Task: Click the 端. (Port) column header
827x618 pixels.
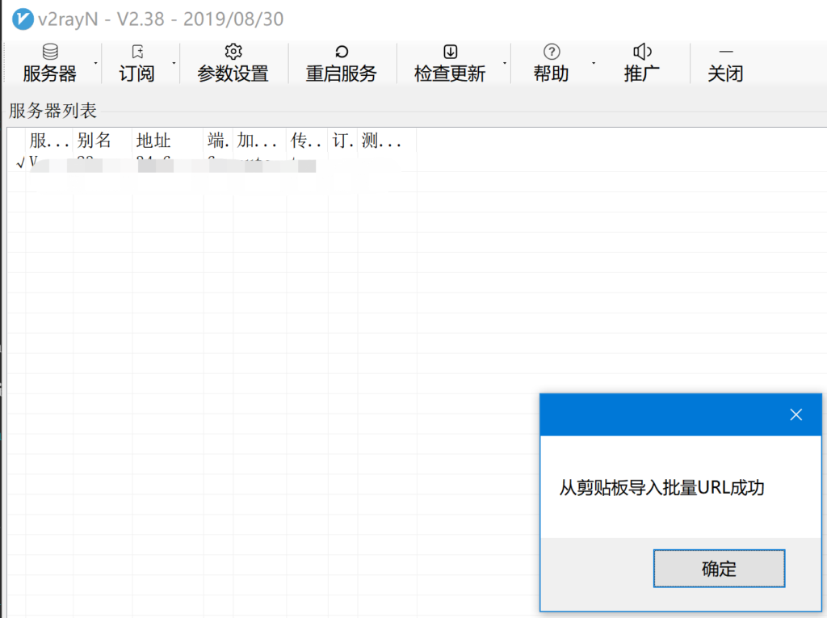Action: click(218, 141)
